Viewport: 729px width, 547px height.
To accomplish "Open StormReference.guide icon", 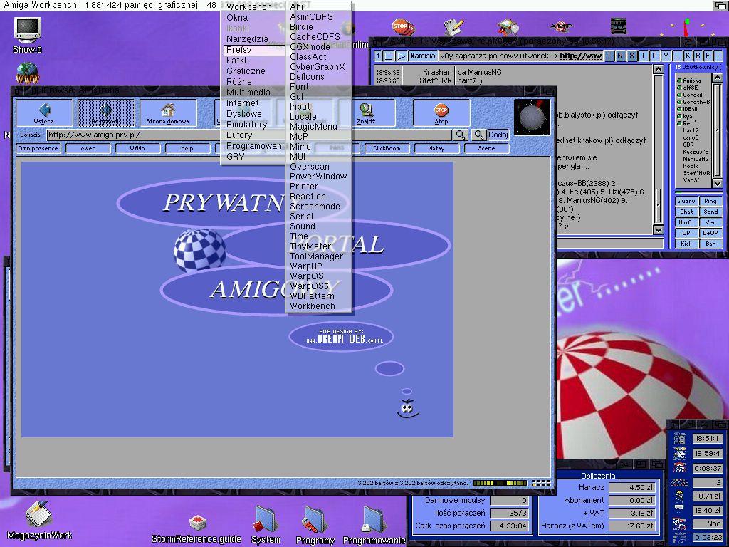I will (x=198, y=523).
